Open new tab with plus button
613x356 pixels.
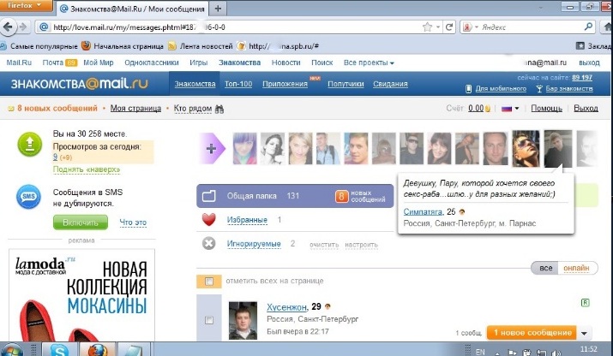point(219,9)
